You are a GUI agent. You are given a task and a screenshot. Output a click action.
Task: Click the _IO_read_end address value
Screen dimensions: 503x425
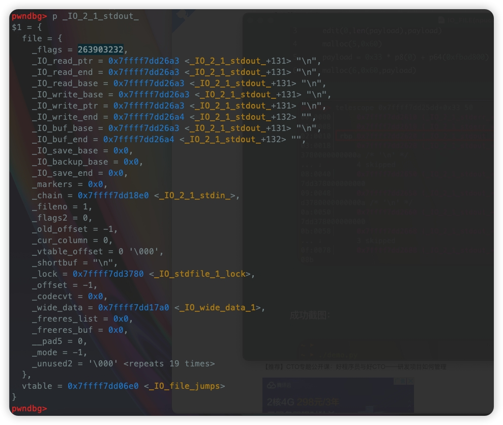click(144, 72)
